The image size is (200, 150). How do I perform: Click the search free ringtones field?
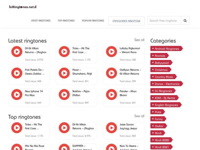[164, 21]
